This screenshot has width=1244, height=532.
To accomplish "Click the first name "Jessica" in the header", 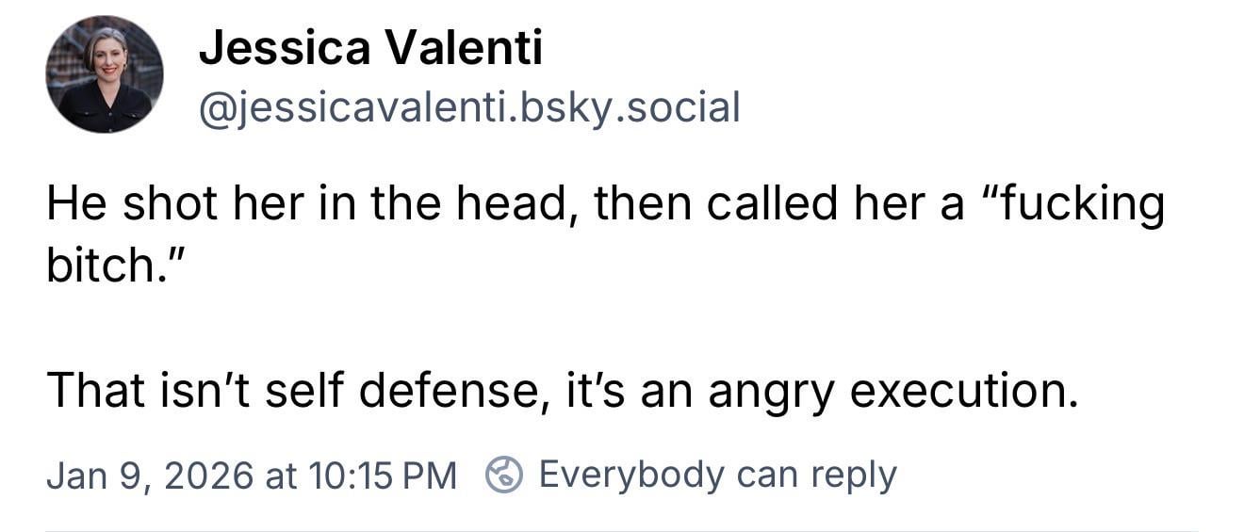I will coord(285,47).
